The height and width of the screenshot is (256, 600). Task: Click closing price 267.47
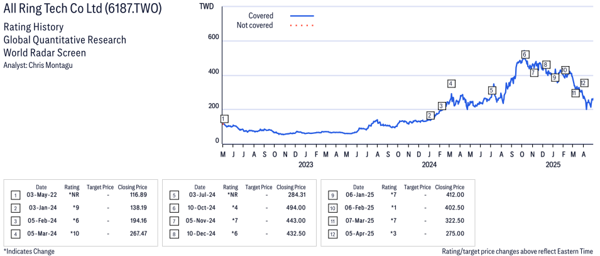point(138,233)
